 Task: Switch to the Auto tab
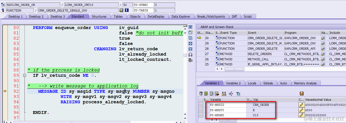283,83
